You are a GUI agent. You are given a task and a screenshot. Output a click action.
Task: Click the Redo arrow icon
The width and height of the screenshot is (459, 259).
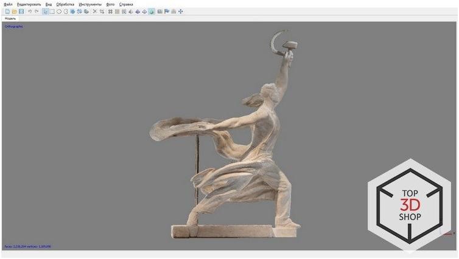(37, 12)
